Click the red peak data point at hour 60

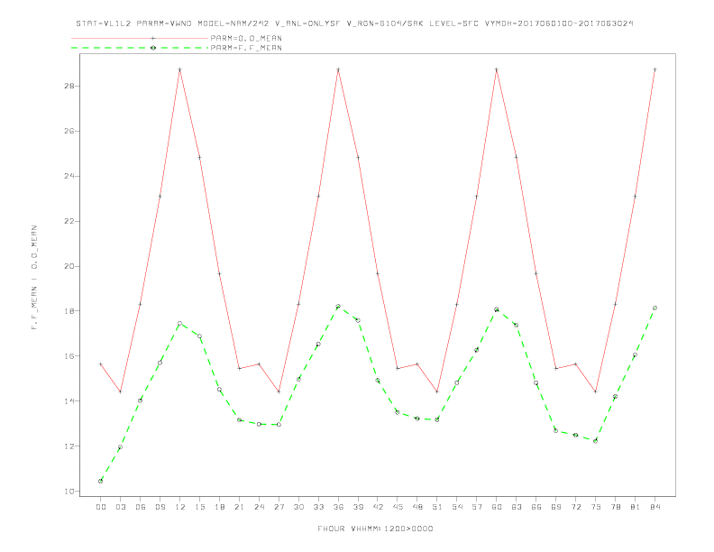click(497, 69)
